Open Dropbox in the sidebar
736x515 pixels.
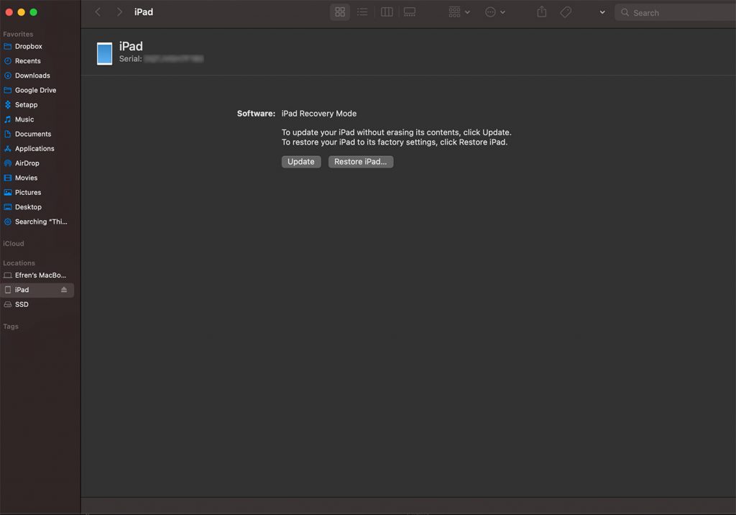37,47
